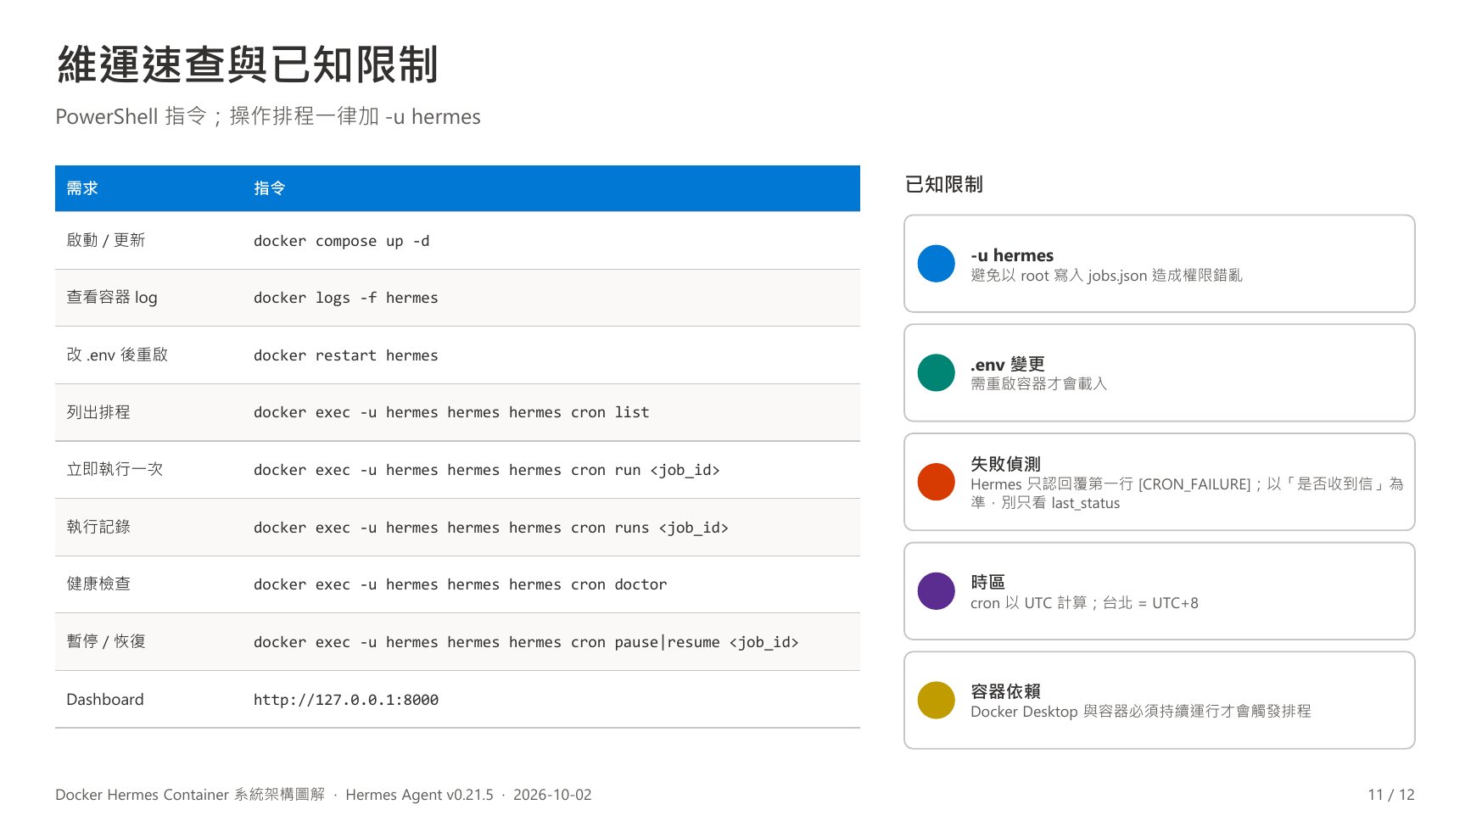This screenshot has height=827, width=1471.
Task: Select the command ending with cron run <job_id>
Action: point(487,470)
